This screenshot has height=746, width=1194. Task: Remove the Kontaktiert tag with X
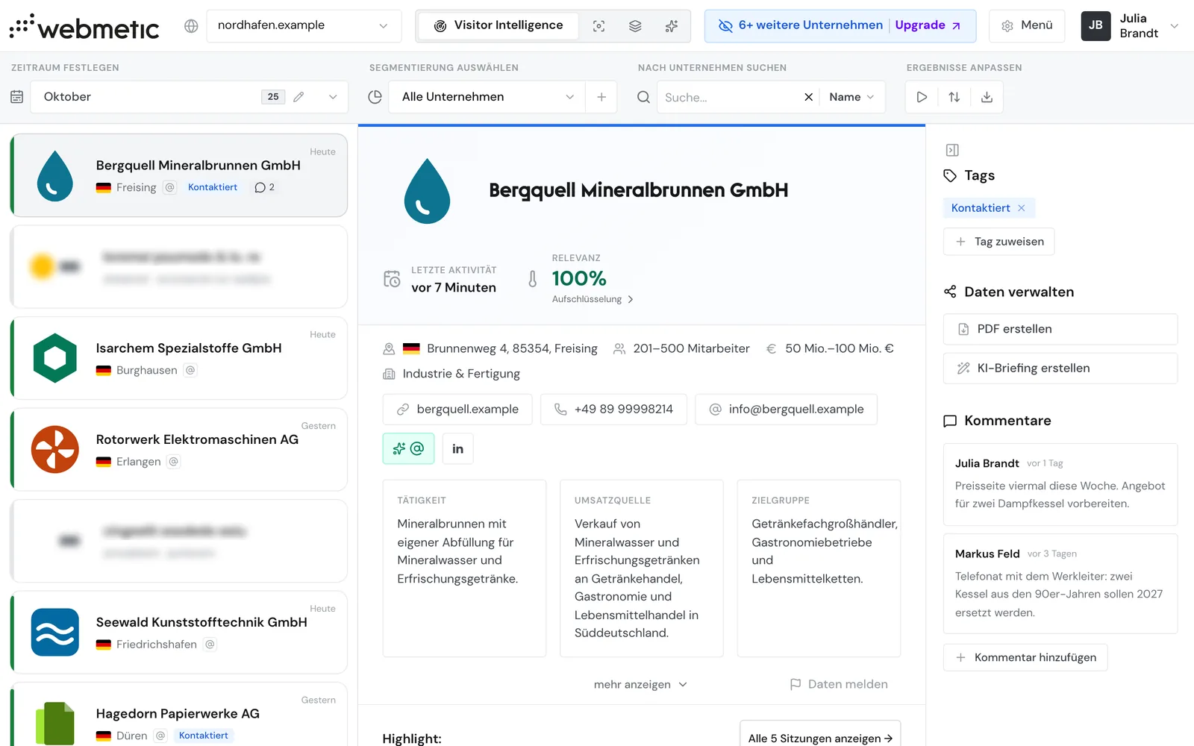[1022, 208]
